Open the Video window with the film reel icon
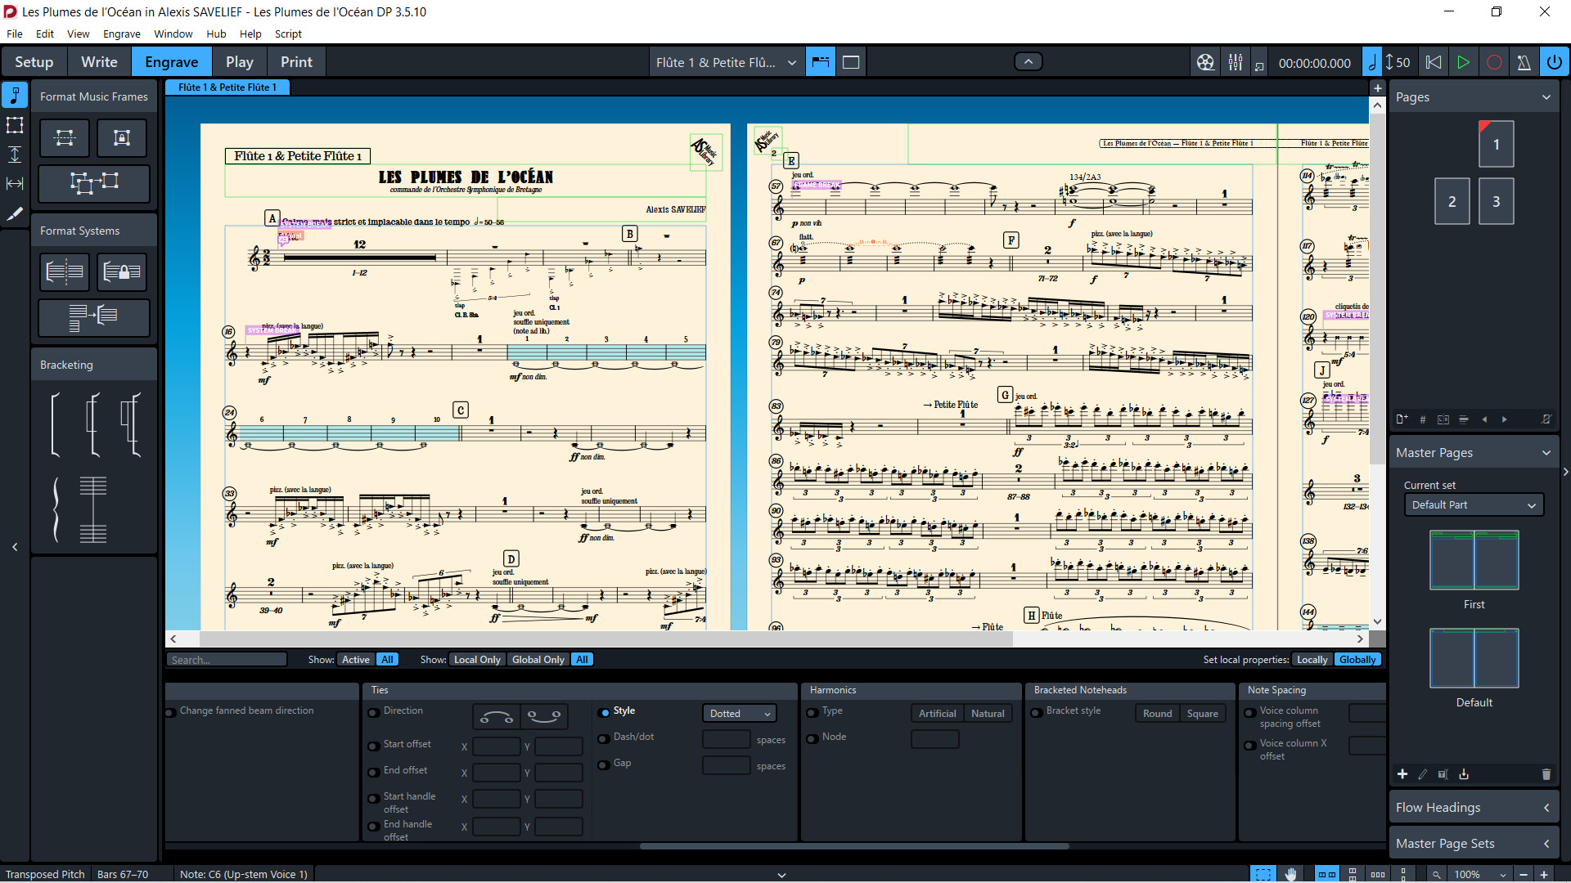1571x883 pixels. pyautogui.click(x=1205, y=63)
